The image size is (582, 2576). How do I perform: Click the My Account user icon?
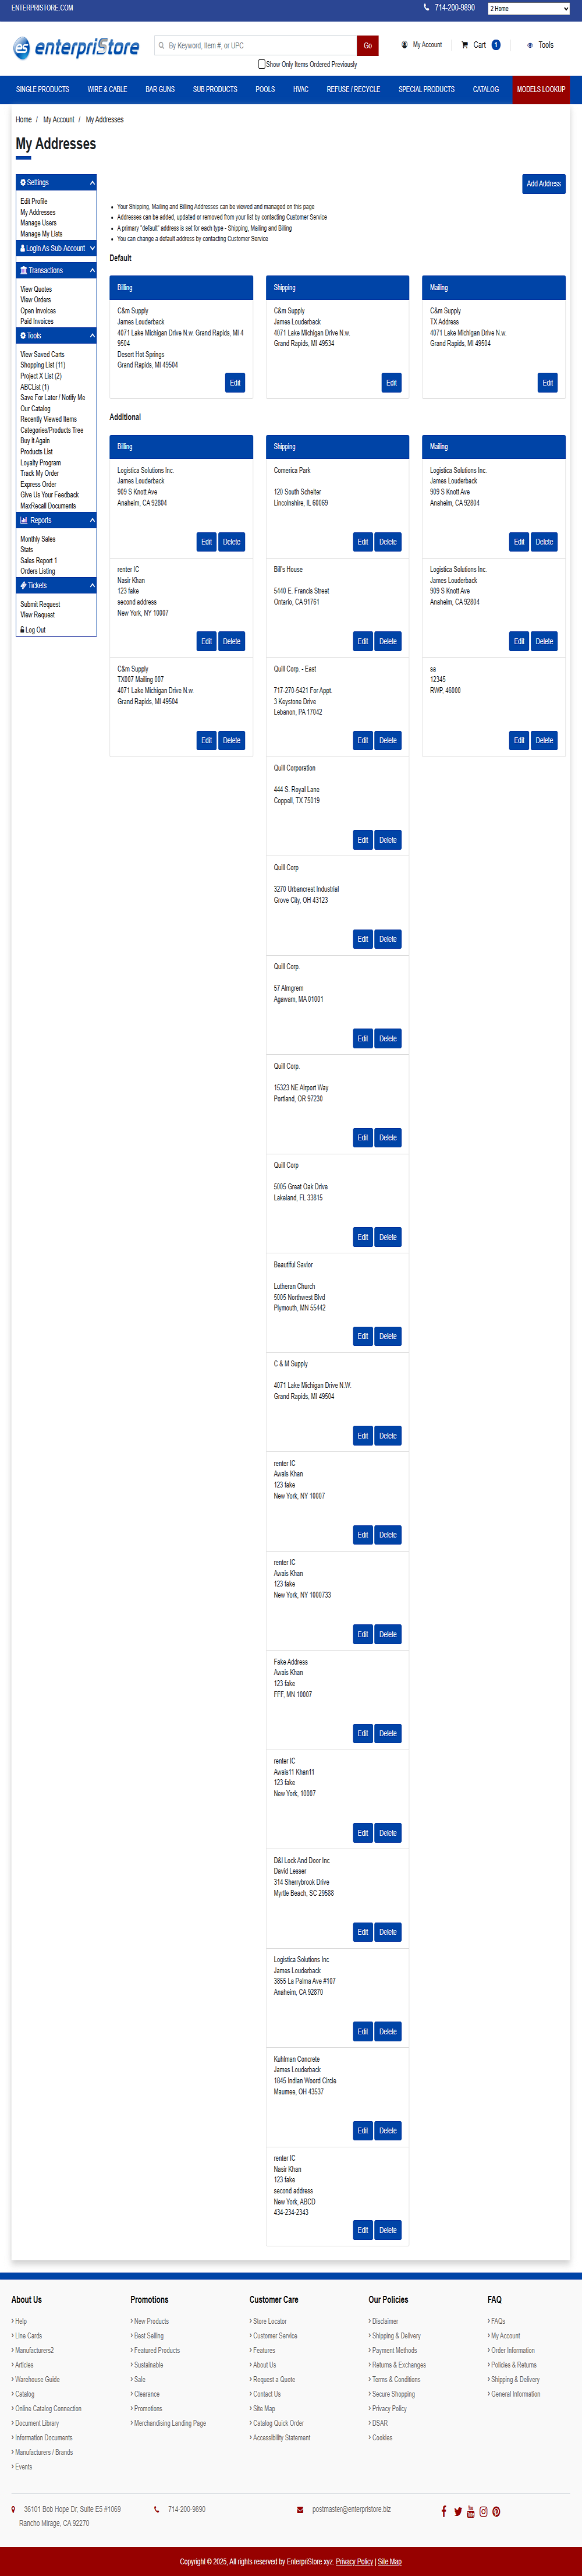pos(404,45)
